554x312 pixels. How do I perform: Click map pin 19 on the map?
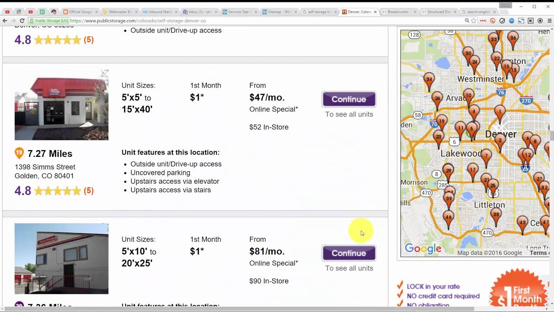pyautogui.click(x=441, y=122)
